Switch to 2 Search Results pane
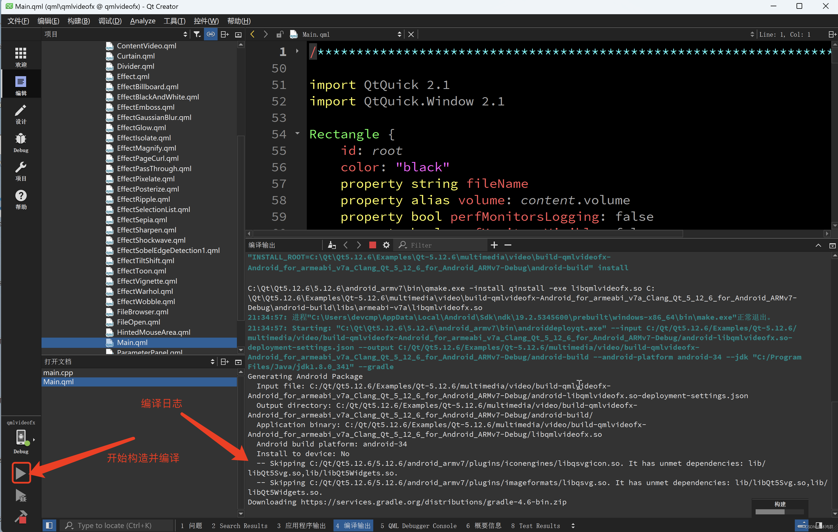The width and height of the screenshot is (838, 532). pyautogui.click(x=239, y=525)
